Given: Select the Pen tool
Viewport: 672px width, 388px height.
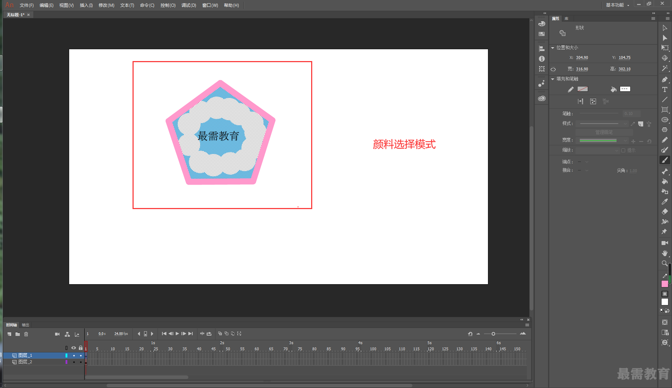Looking at the screenshot, I should [665, 79].
